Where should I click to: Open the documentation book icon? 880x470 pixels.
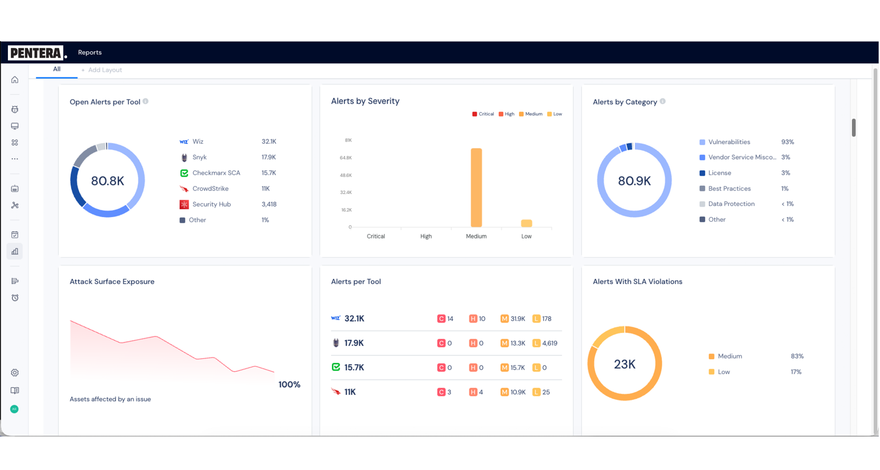coord(15,390)
